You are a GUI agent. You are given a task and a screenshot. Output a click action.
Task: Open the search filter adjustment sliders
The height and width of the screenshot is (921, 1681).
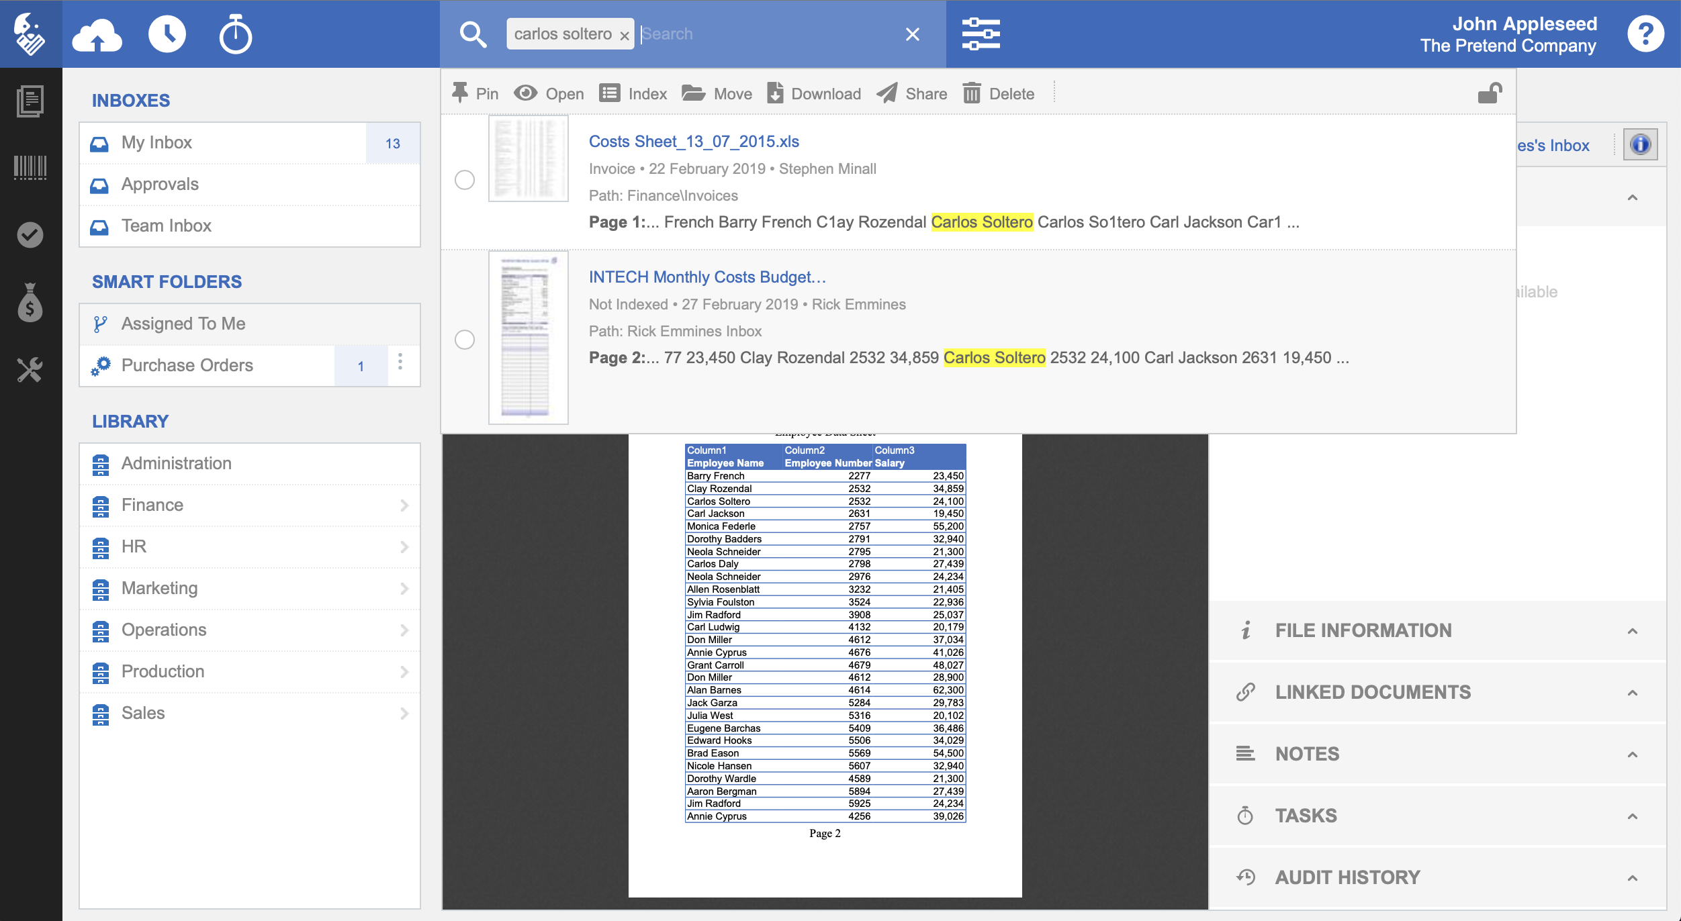coord(981,34)
